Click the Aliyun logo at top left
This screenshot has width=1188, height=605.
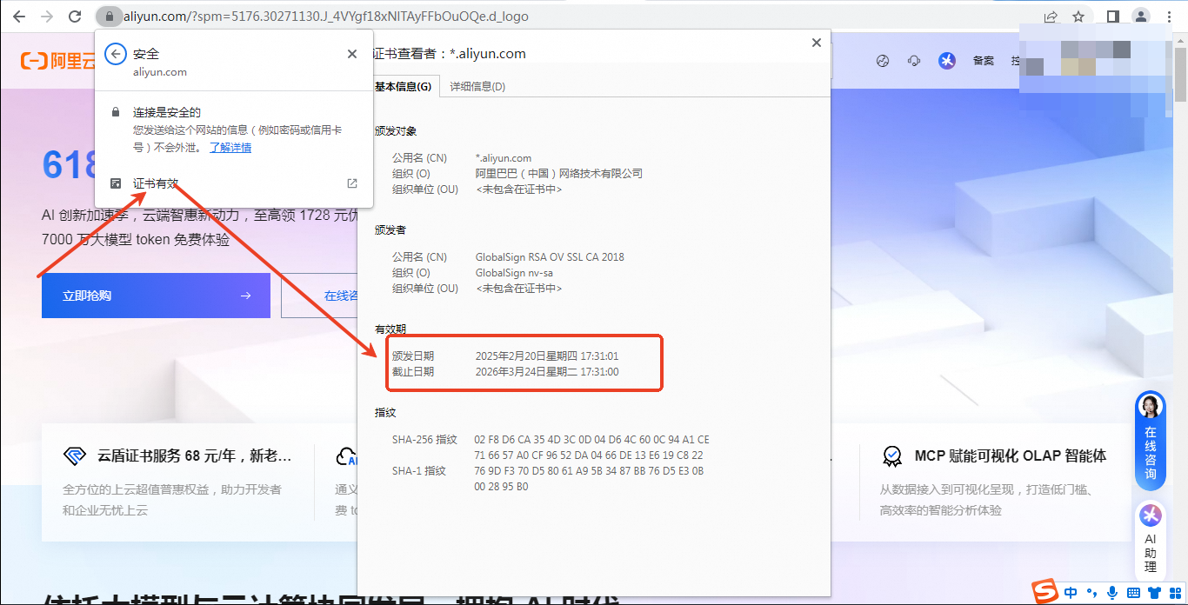pyautogui.click(x=57, y=61)
